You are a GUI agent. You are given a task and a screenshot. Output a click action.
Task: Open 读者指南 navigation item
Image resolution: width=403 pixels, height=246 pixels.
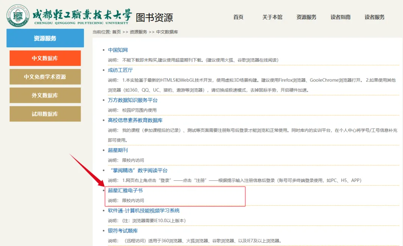tap(341, 17)
